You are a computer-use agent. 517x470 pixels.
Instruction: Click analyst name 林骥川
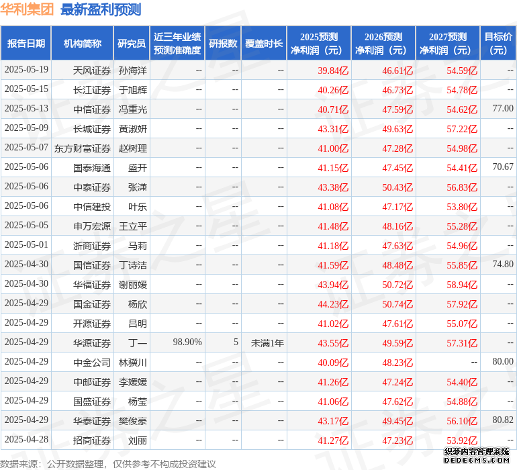(x=133, y=363)
